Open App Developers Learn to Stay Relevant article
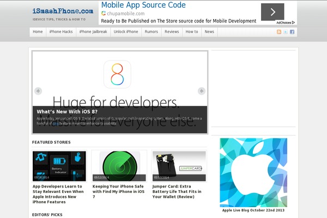Viewport: 327px width, 218px height. point(58,194)
